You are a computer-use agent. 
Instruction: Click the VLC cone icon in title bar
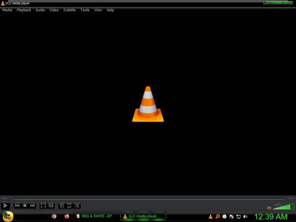point(3,3)
